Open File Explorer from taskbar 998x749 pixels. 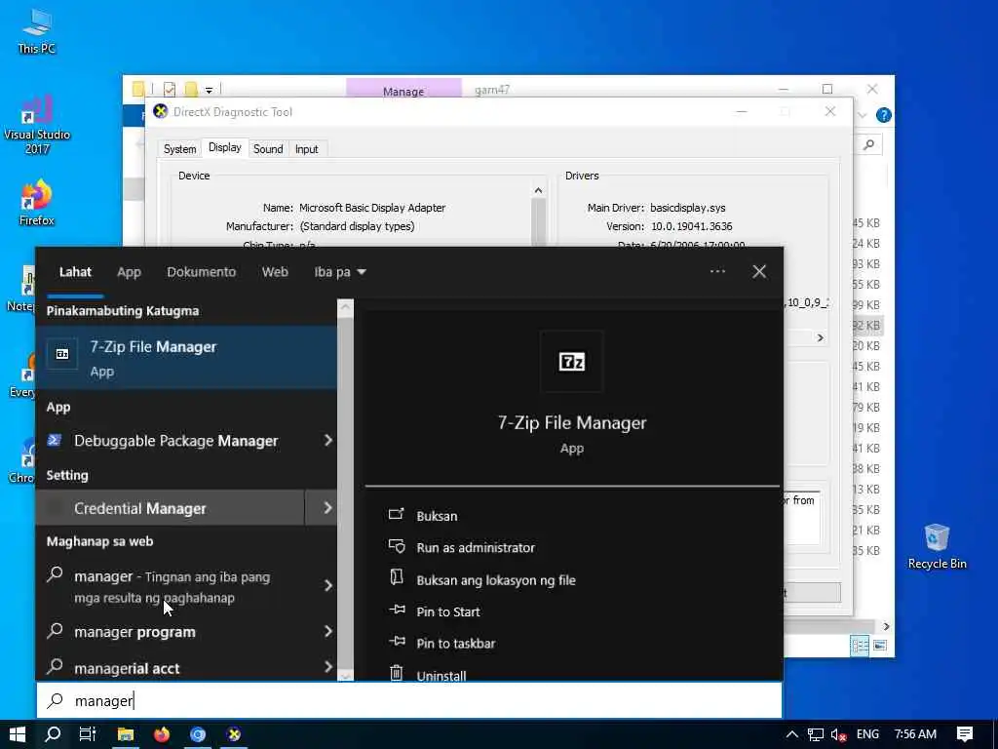pyautogui.click(x=126, y=734)
